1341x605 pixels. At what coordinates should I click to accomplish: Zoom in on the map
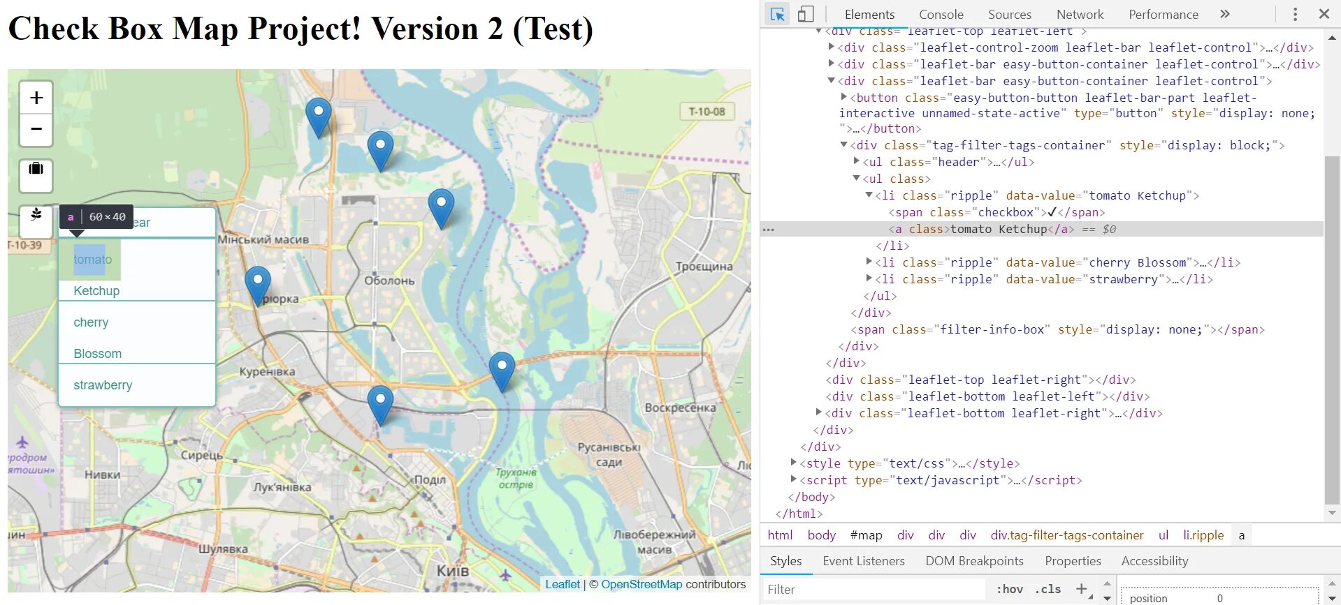click(x=36, y=98)
